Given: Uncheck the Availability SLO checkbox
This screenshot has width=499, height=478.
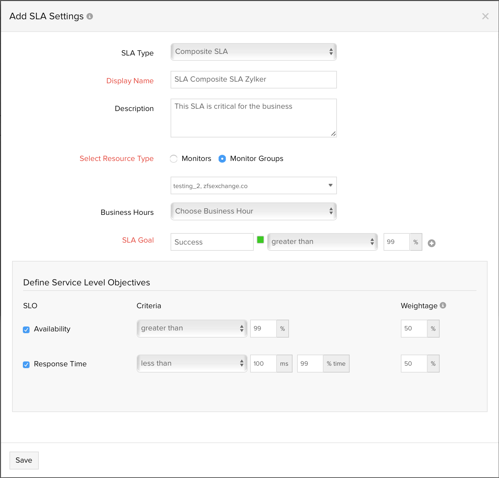Looking at the screenshot, I should point(26,330).
